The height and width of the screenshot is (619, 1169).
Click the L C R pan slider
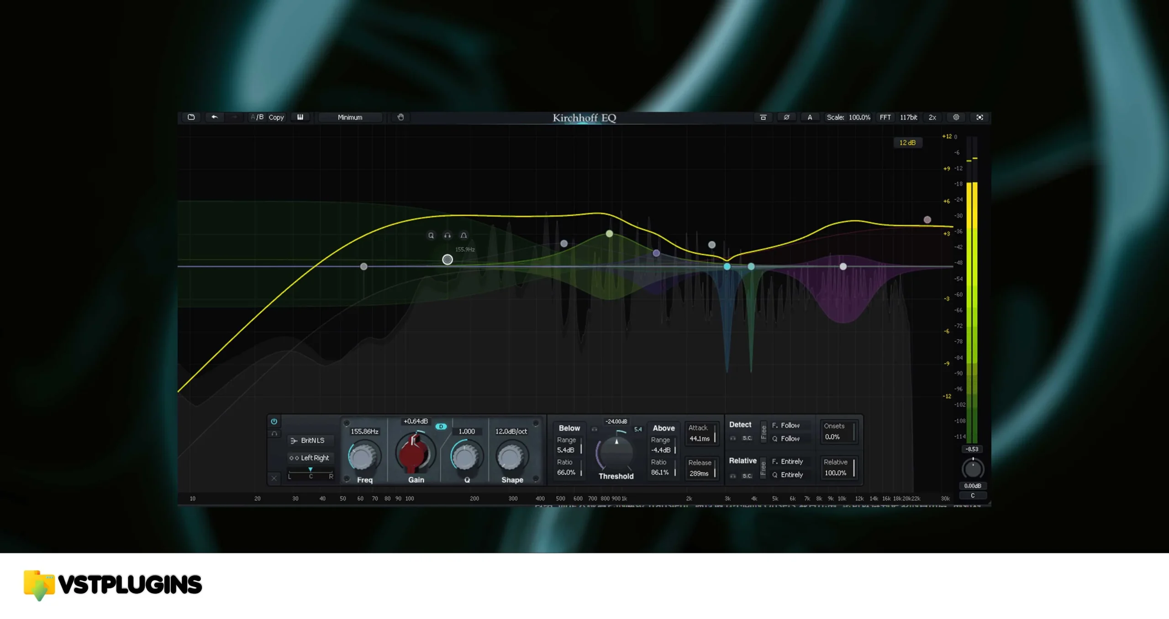(311, 473)
